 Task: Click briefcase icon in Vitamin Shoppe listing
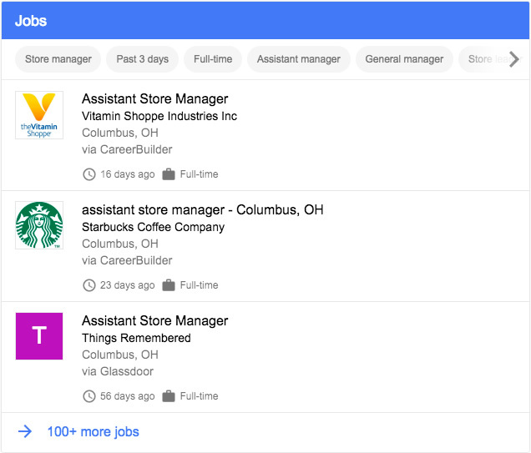coord(169,174)
